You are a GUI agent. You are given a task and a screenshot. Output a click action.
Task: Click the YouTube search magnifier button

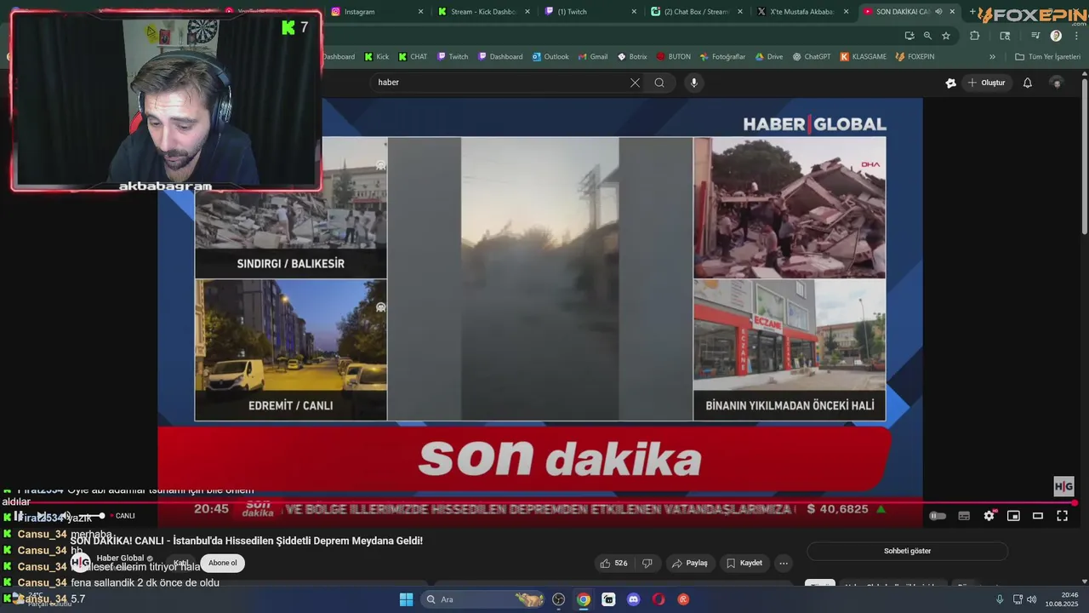659,83
